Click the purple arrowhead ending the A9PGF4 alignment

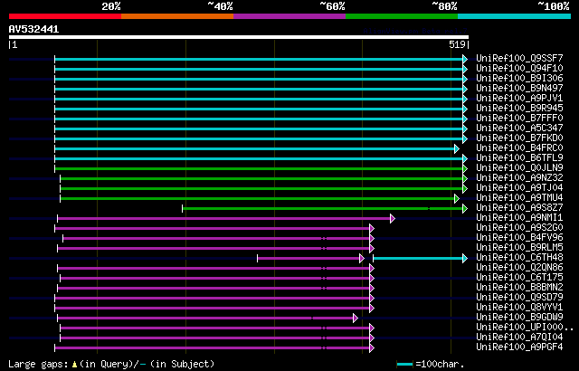tap(372, 348)
